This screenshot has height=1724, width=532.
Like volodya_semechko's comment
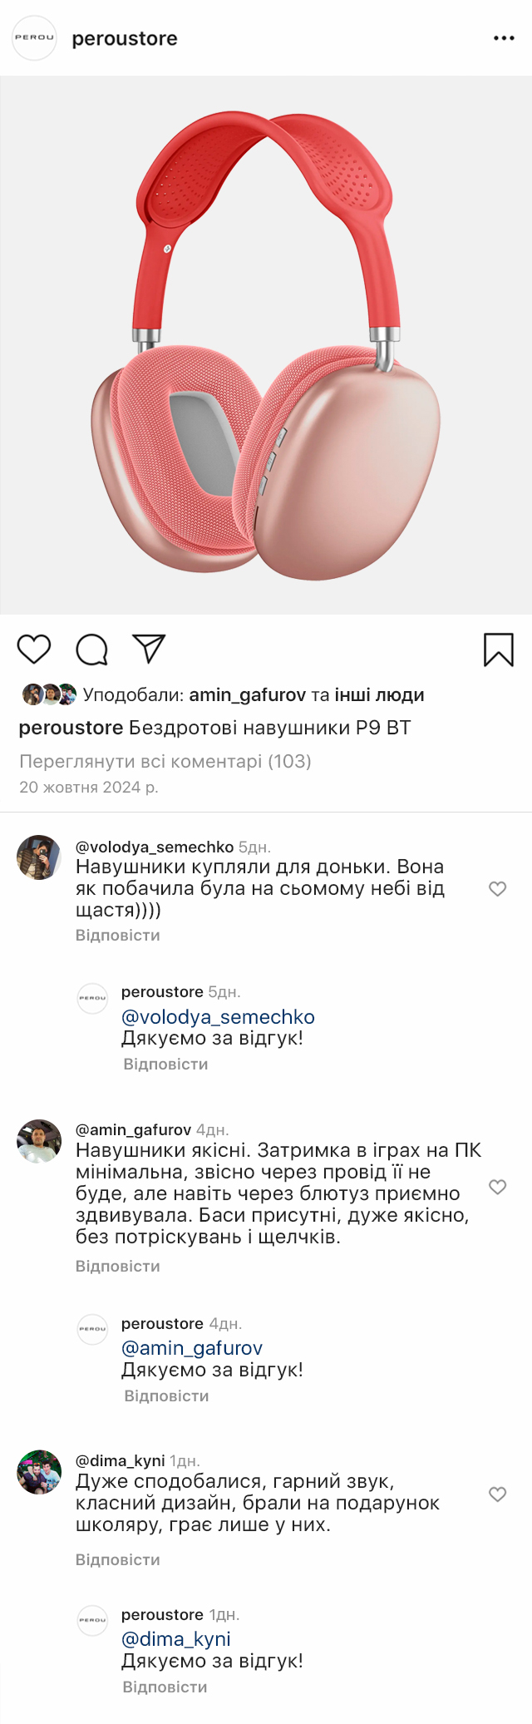click(497, 888)
